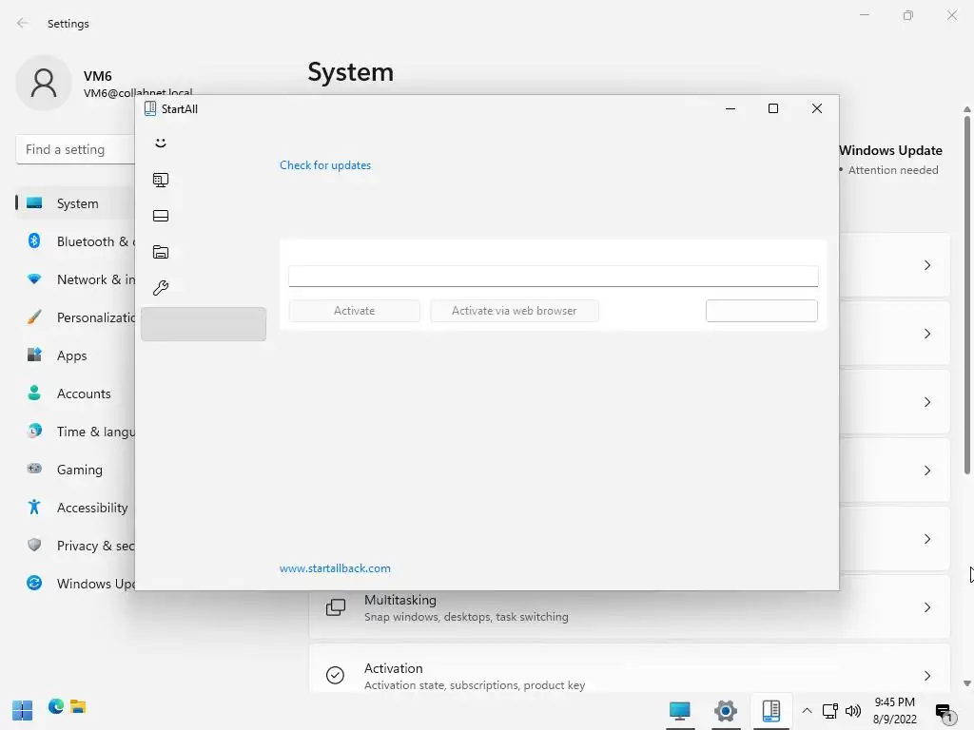Click the Personalization brush icon in sidebar
Viewport: 974px width, 730px height.
34,317
